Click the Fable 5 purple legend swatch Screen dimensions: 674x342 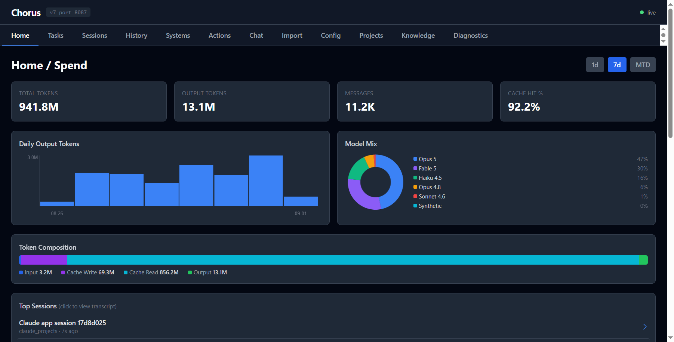click(415, 168)
